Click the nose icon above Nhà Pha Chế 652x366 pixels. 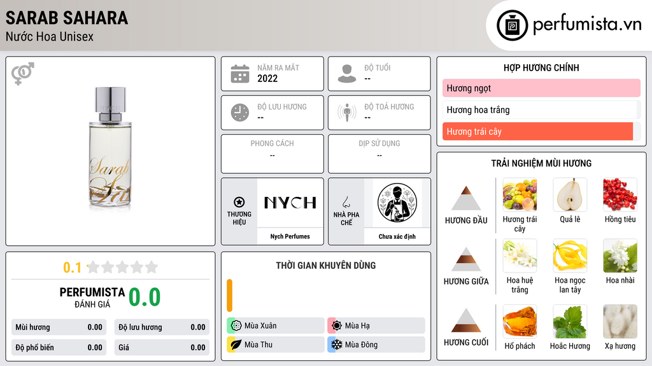pos(346,202)
